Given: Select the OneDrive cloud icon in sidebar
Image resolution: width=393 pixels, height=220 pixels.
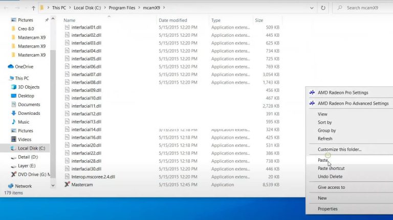Looking at the screenshot, I should (11, 67).
